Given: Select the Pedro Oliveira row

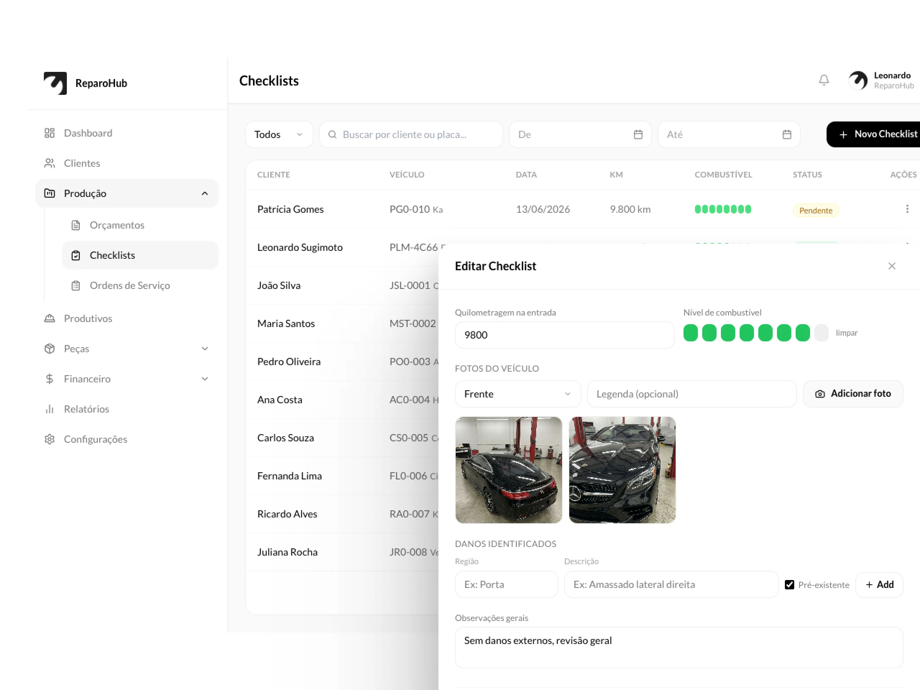Looking at the screenshot, I should coord(342,362).
